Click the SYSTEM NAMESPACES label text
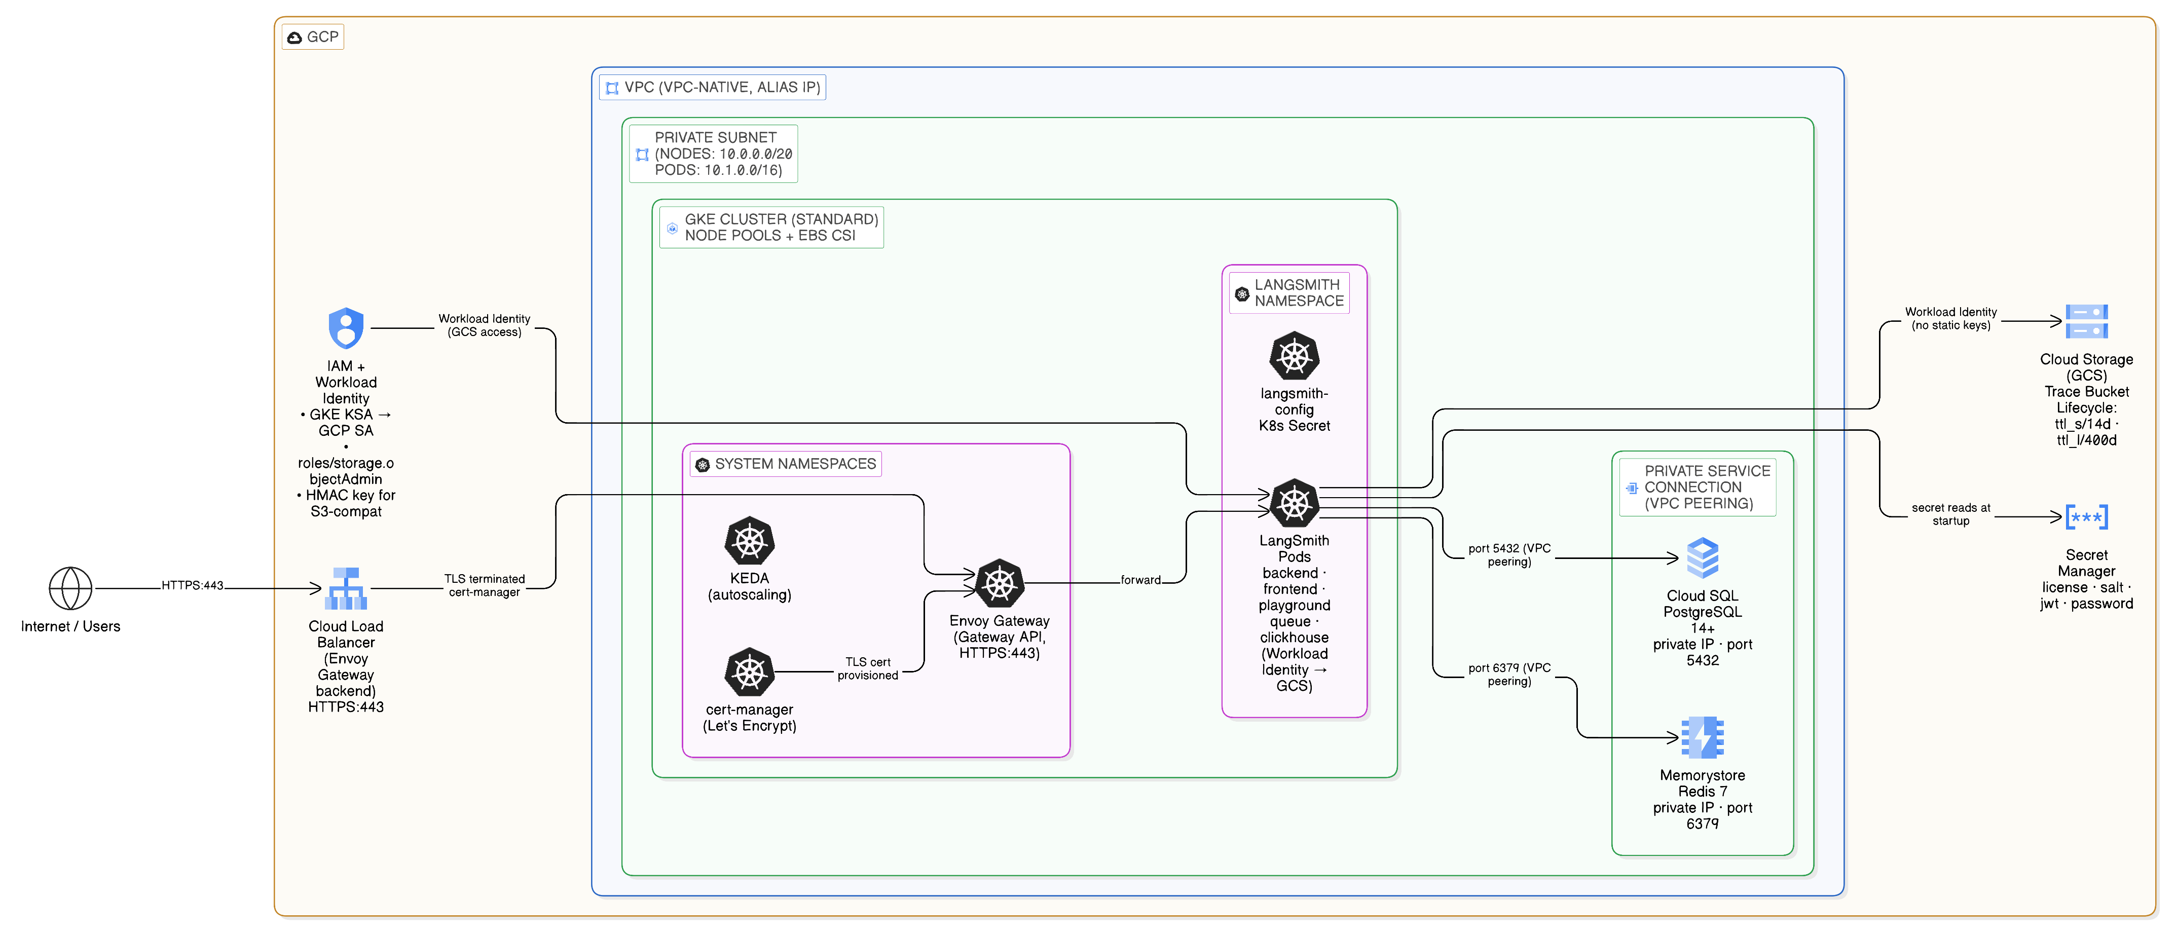This screenshot has width=2176, height=934. tap(796, 464)
